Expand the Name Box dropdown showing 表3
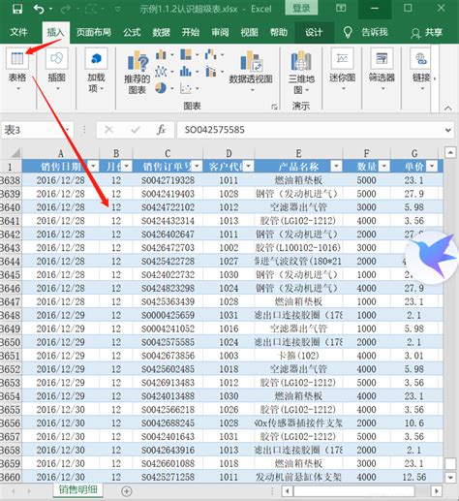459x501 pixels. pyautogui.click(x=67, y=130)
